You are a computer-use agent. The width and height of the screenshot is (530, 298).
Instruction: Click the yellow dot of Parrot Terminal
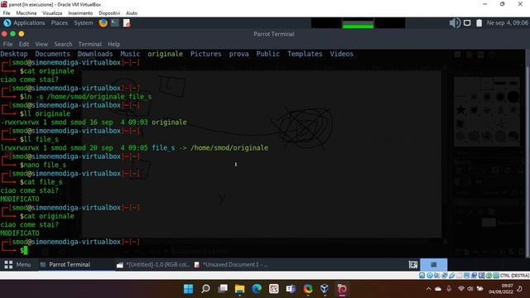pyautogui.click(x=22, y=34)
